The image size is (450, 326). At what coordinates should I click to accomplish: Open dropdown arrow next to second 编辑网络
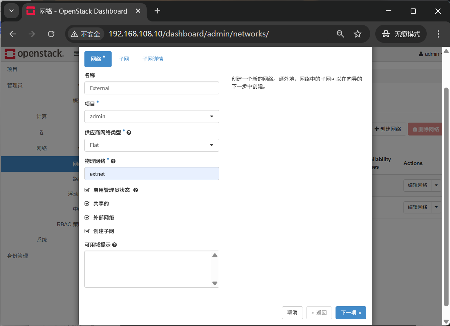tap(436, 207)
